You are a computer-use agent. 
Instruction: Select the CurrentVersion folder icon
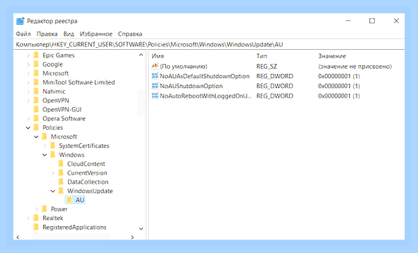click(61, 173)
